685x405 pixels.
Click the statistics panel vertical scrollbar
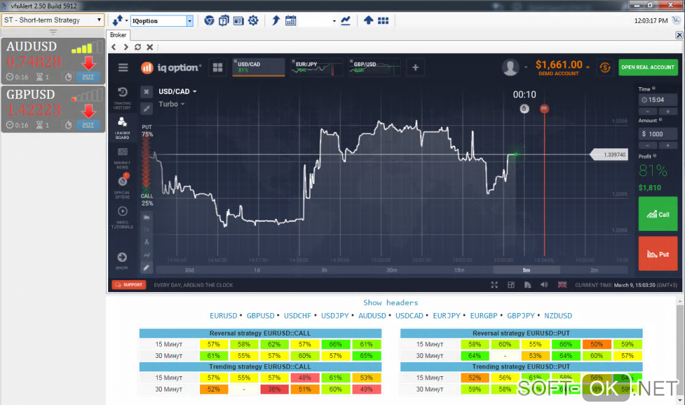pos(680,351)
